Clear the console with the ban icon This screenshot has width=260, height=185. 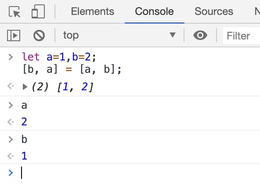(x=39, y=35)
